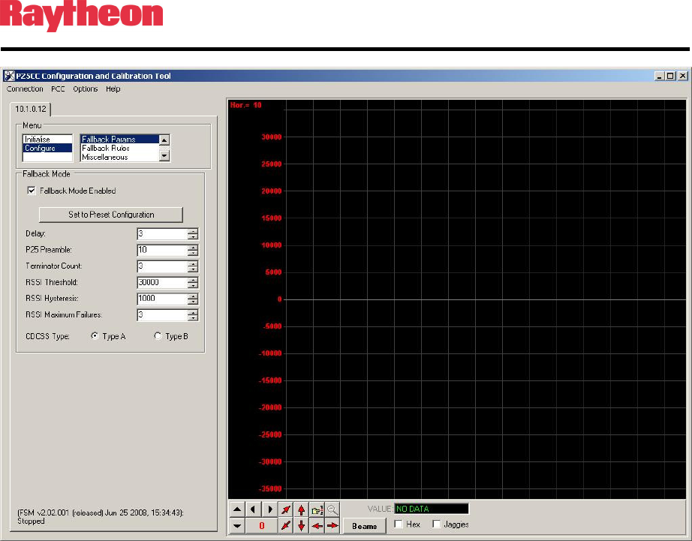This screenshot has width=692, height=541.
Task: Select CDCSS Type B radio button
Action: 158,336
